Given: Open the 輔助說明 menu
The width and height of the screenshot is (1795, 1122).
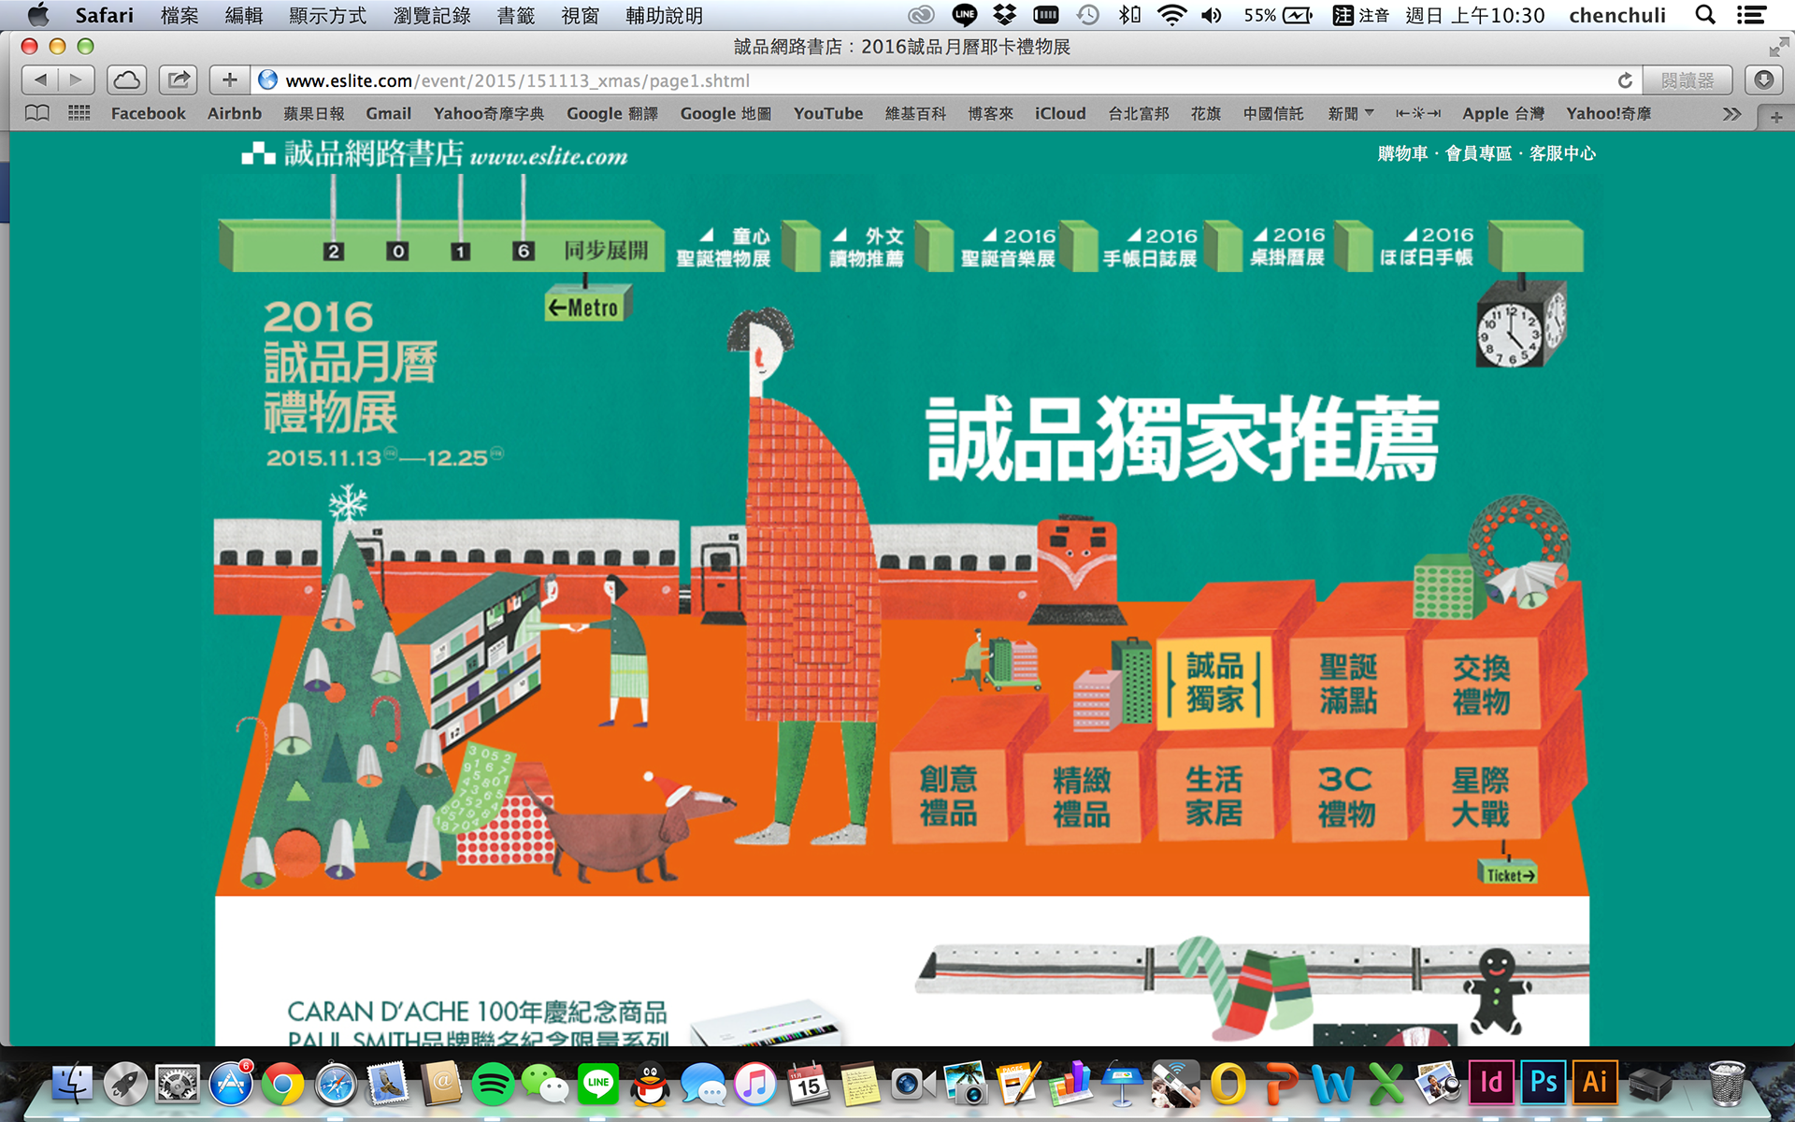Looking at the screenshot, I should point(664,15).
